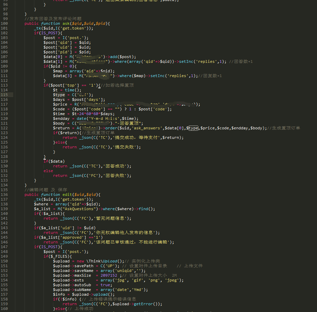Image resolution: width=317 pixels, height=312 pixels.
Task: Click the '回答成功' string on line 130
Action: 118,166
